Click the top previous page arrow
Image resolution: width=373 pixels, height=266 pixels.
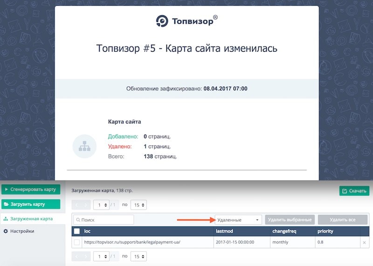[76, 205]
